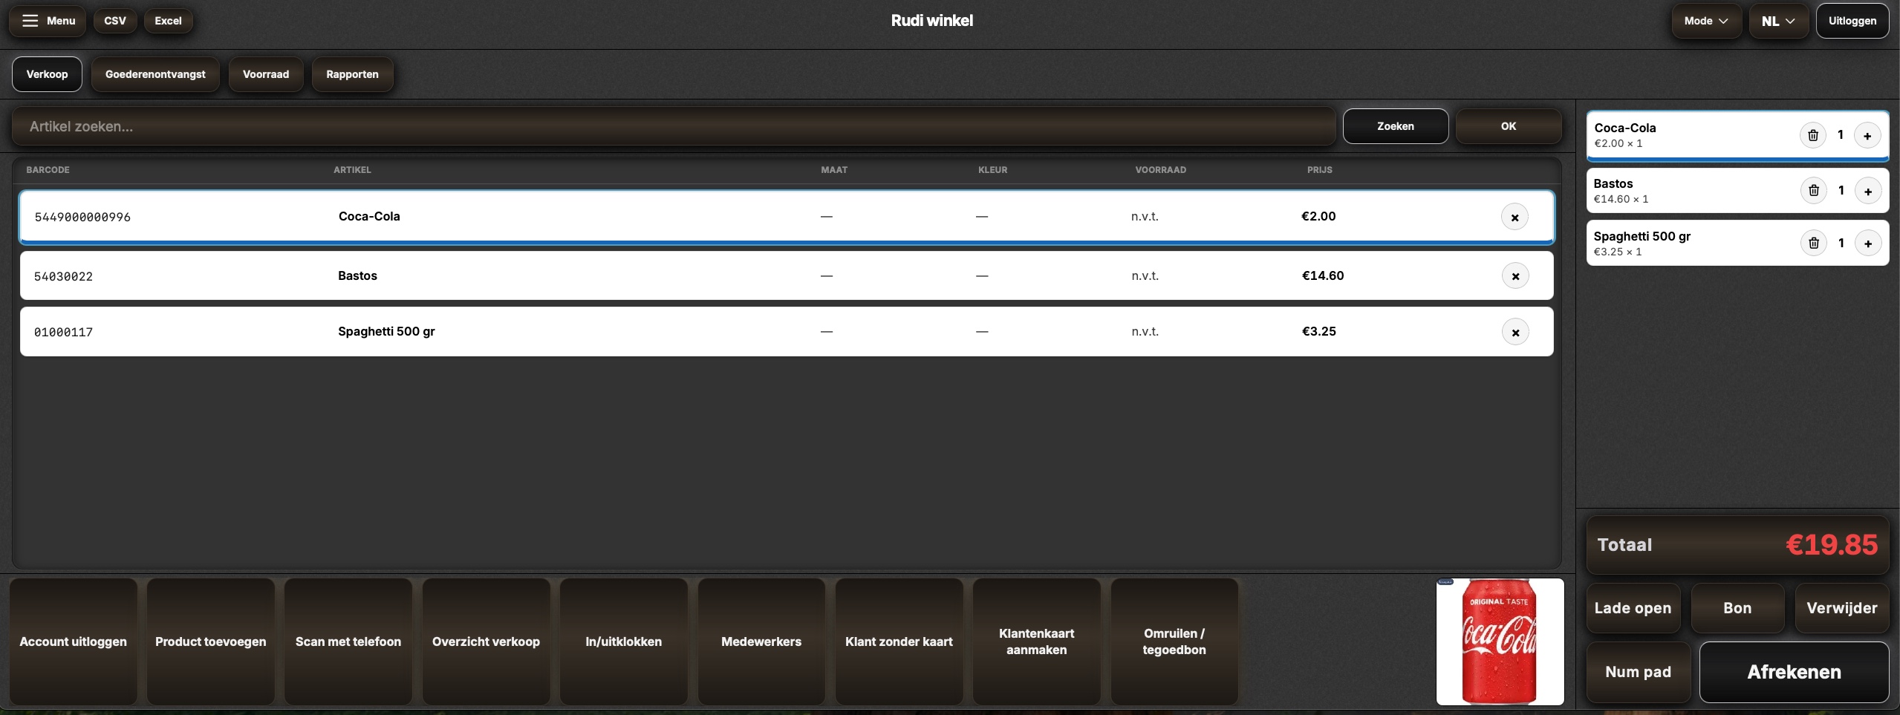1900x715 pixels.
Task: Increment Spaghetti 500 gr quantity
Action: 1867,243
